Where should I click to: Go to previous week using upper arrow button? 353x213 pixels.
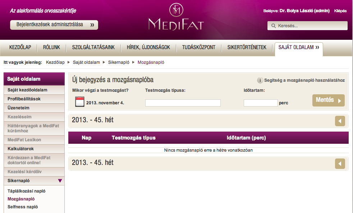point(340,121)
